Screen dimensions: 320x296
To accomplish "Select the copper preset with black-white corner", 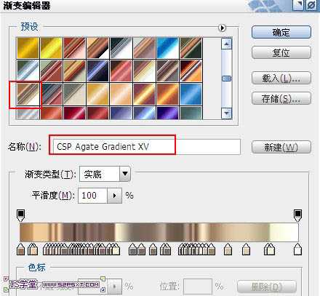I will click(x=97, y=48).
